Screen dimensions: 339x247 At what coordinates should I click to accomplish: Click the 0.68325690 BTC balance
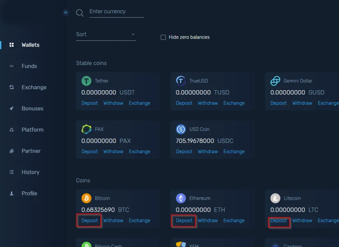click(x=105, y=210)
